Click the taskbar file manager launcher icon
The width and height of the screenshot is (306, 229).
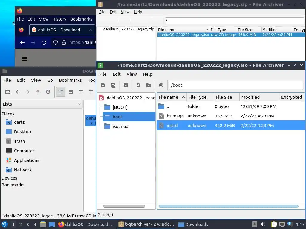(43, 224)
